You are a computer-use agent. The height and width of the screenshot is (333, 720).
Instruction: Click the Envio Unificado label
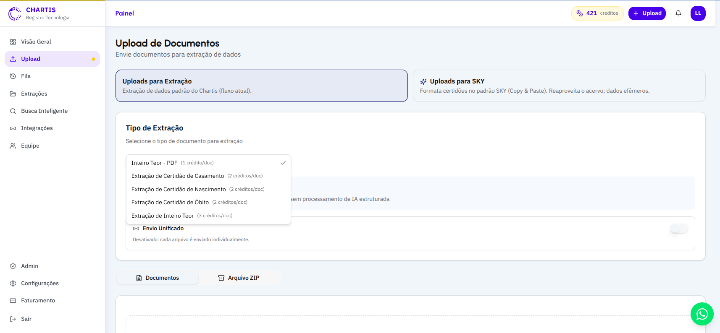pyautogui.click(x=163, y=229)
